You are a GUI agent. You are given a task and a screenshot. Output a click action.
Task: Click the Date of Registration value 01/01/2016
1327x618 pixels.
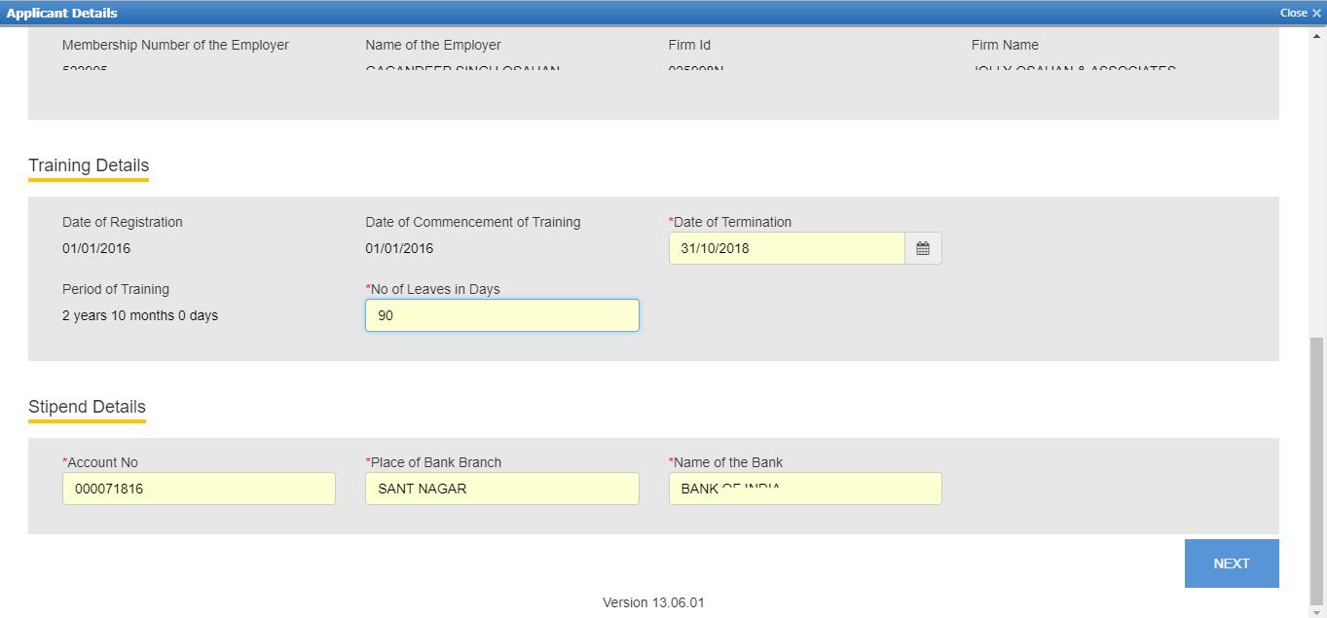tap(96, 248)
